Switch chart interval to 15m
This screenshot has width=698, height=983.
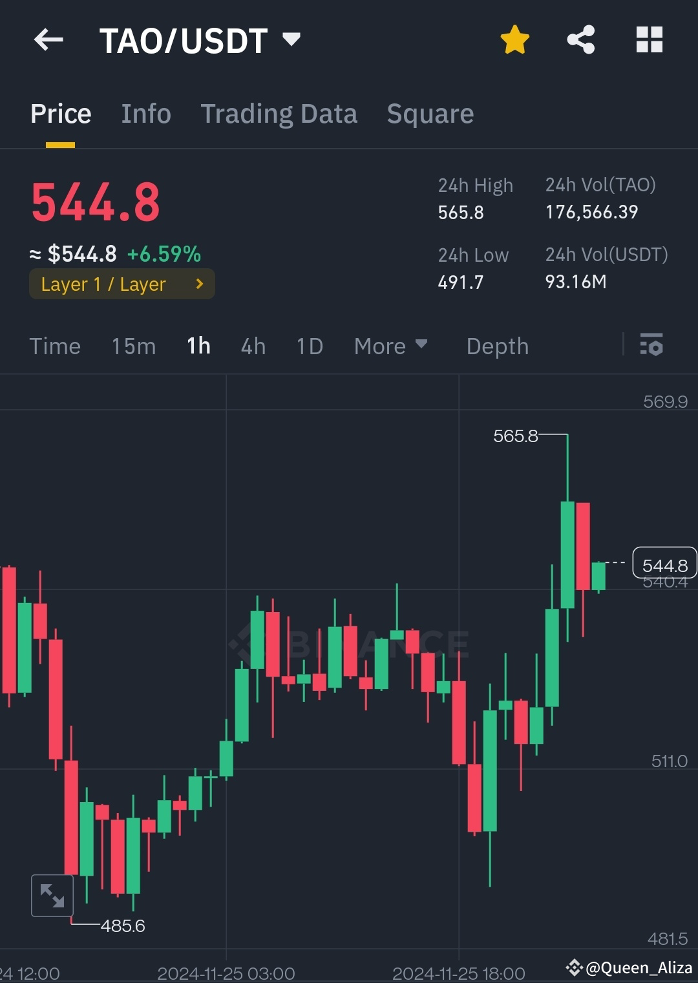133,346
